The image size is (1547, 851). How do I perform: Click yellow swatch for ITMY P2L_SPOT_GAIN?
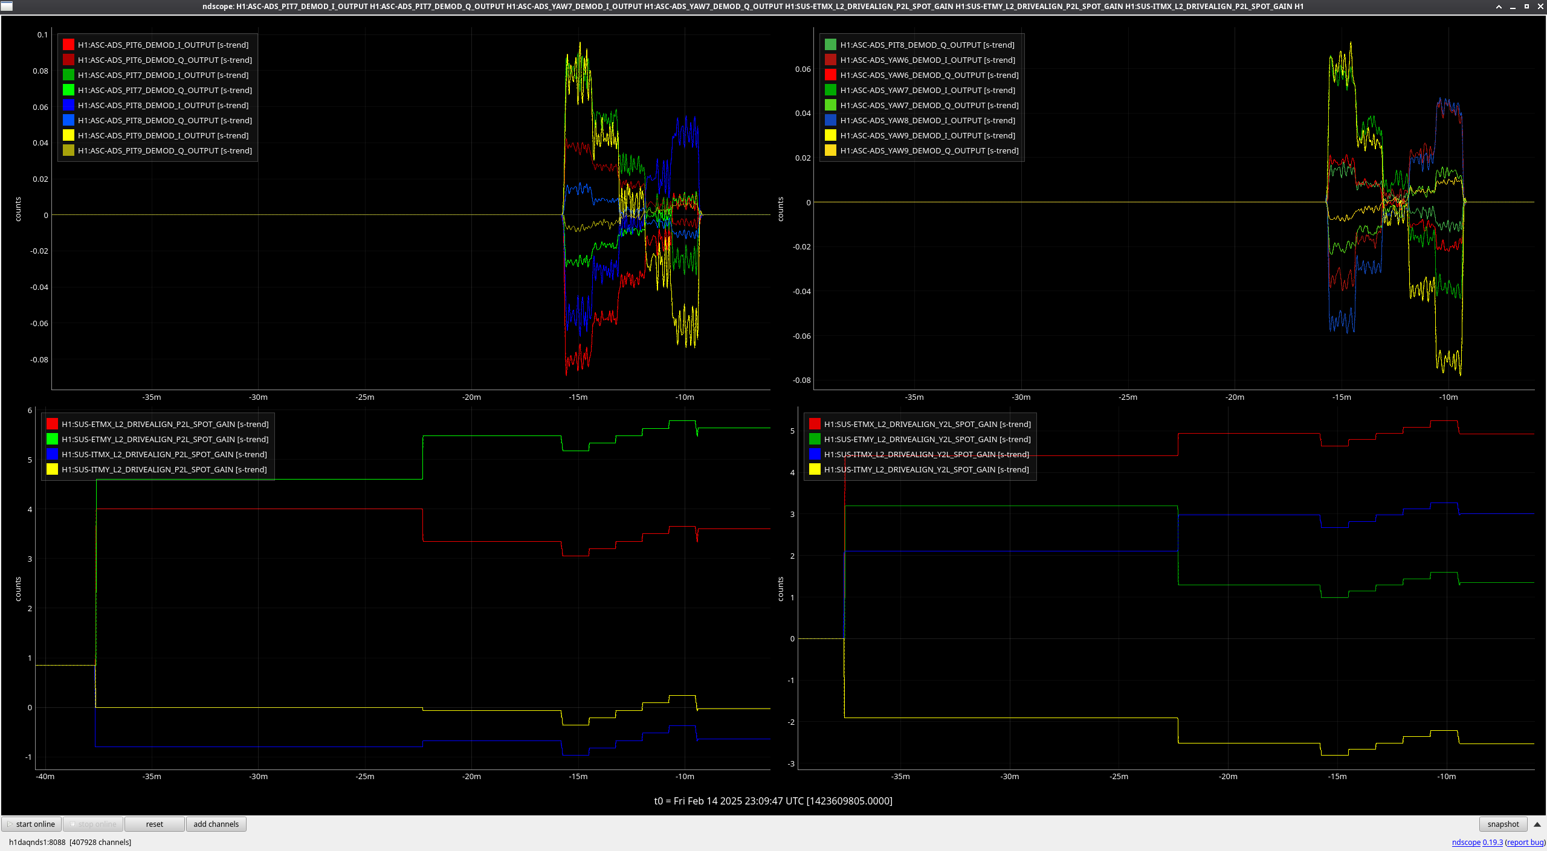(52, 469)
